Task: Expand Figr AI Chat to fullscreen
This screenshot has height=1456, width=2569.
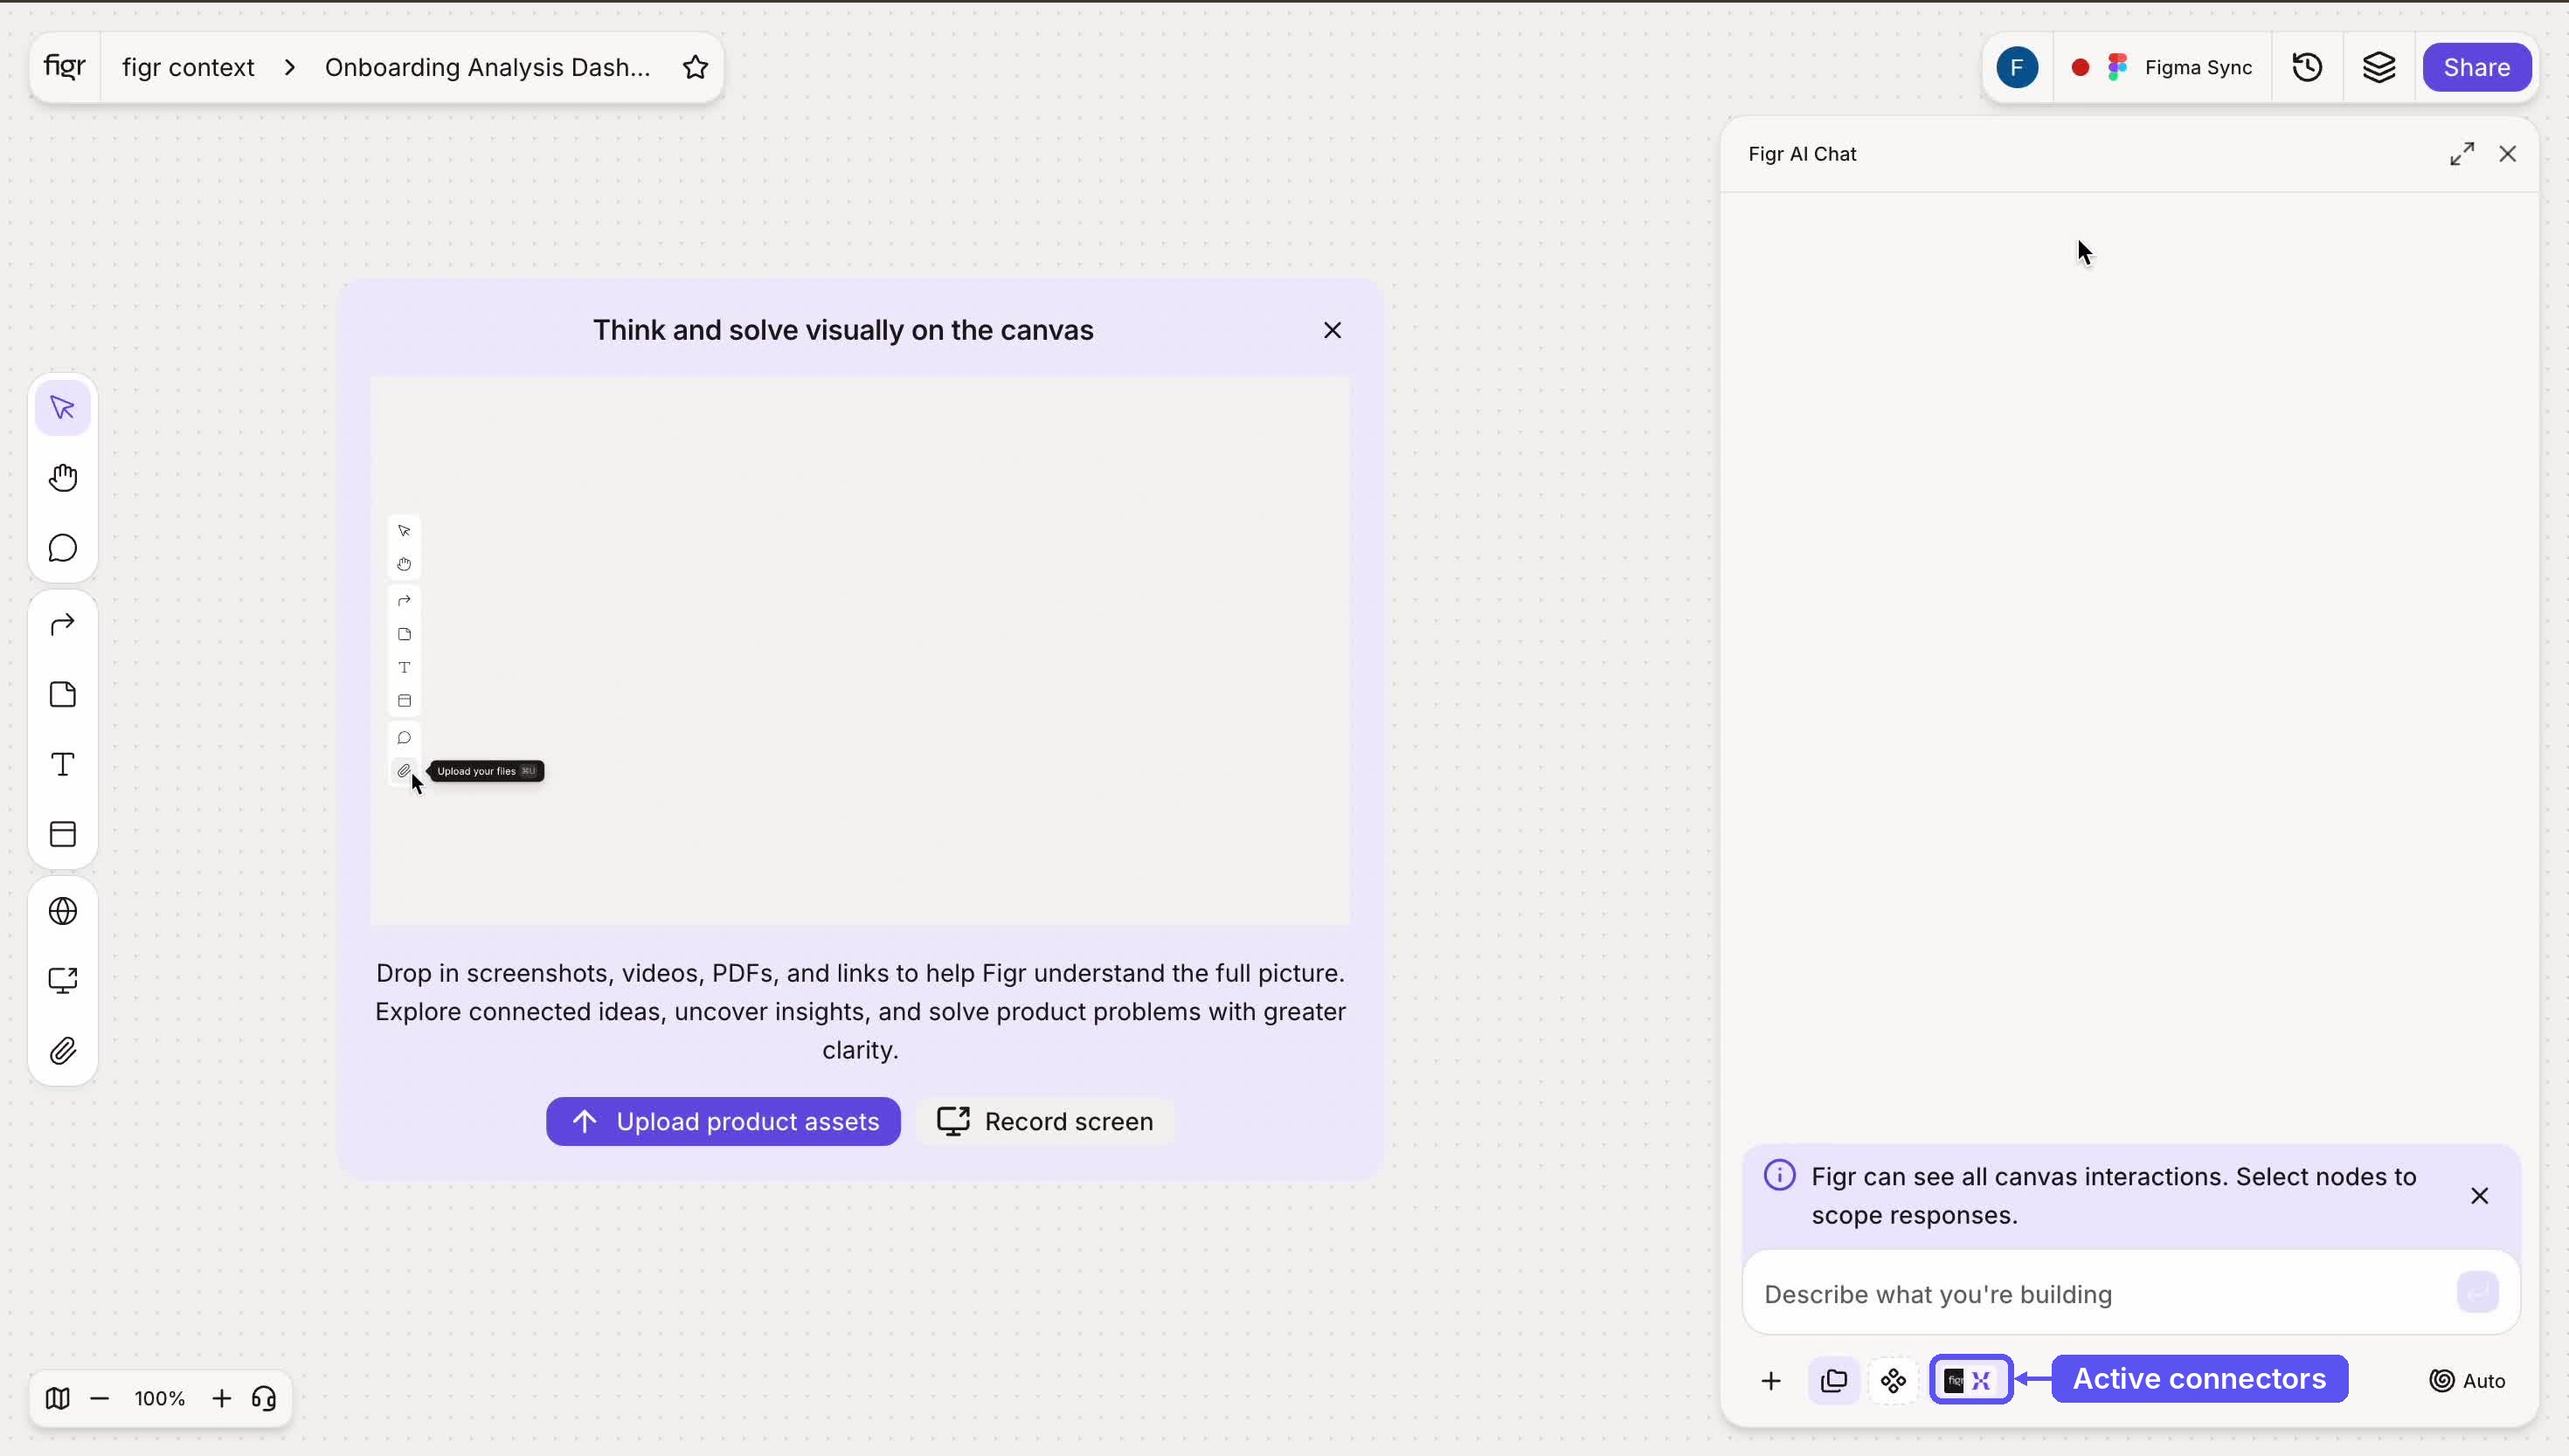Action: tap(2462, 154)
